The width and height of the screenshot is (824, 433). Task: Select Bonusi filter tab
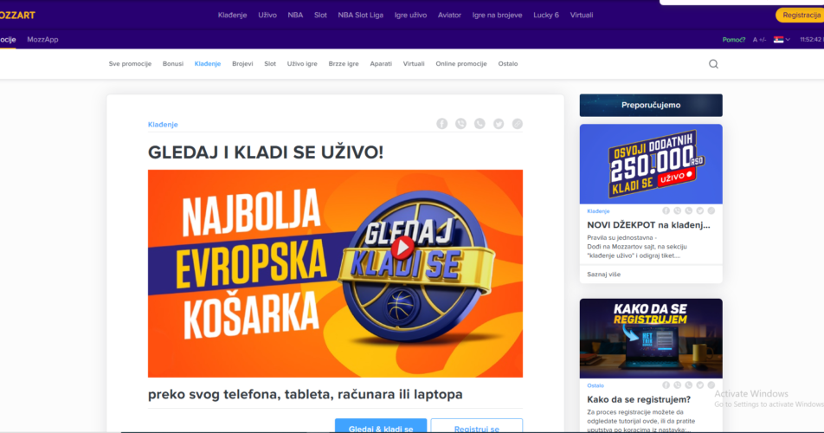coord(173,63)
